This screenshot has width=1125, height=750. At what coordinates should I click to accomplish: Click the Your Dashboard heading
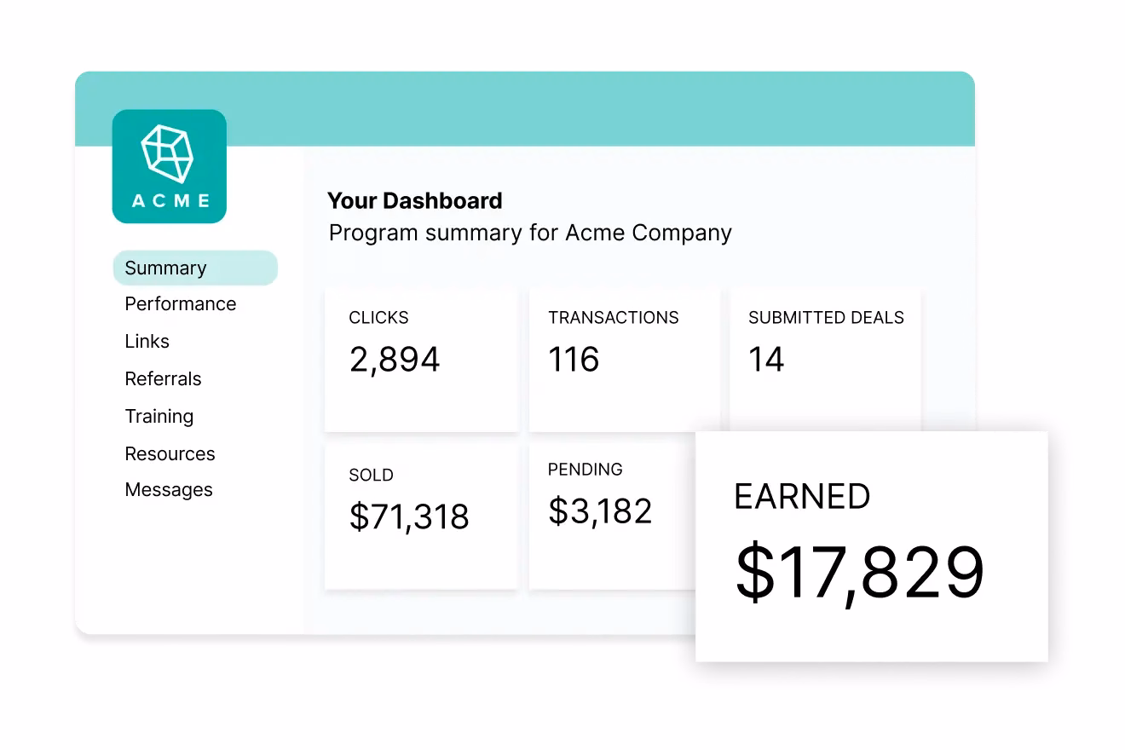(414, 201)
